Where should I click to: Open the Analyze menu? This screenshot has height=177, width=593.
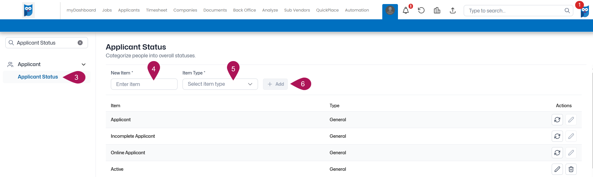(x=270, y=10)
